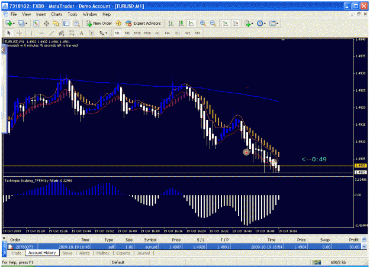Close the Terminal panel with X
Image resolution: width=370 pixels, height=267 pixels.
tap(4, 238)
